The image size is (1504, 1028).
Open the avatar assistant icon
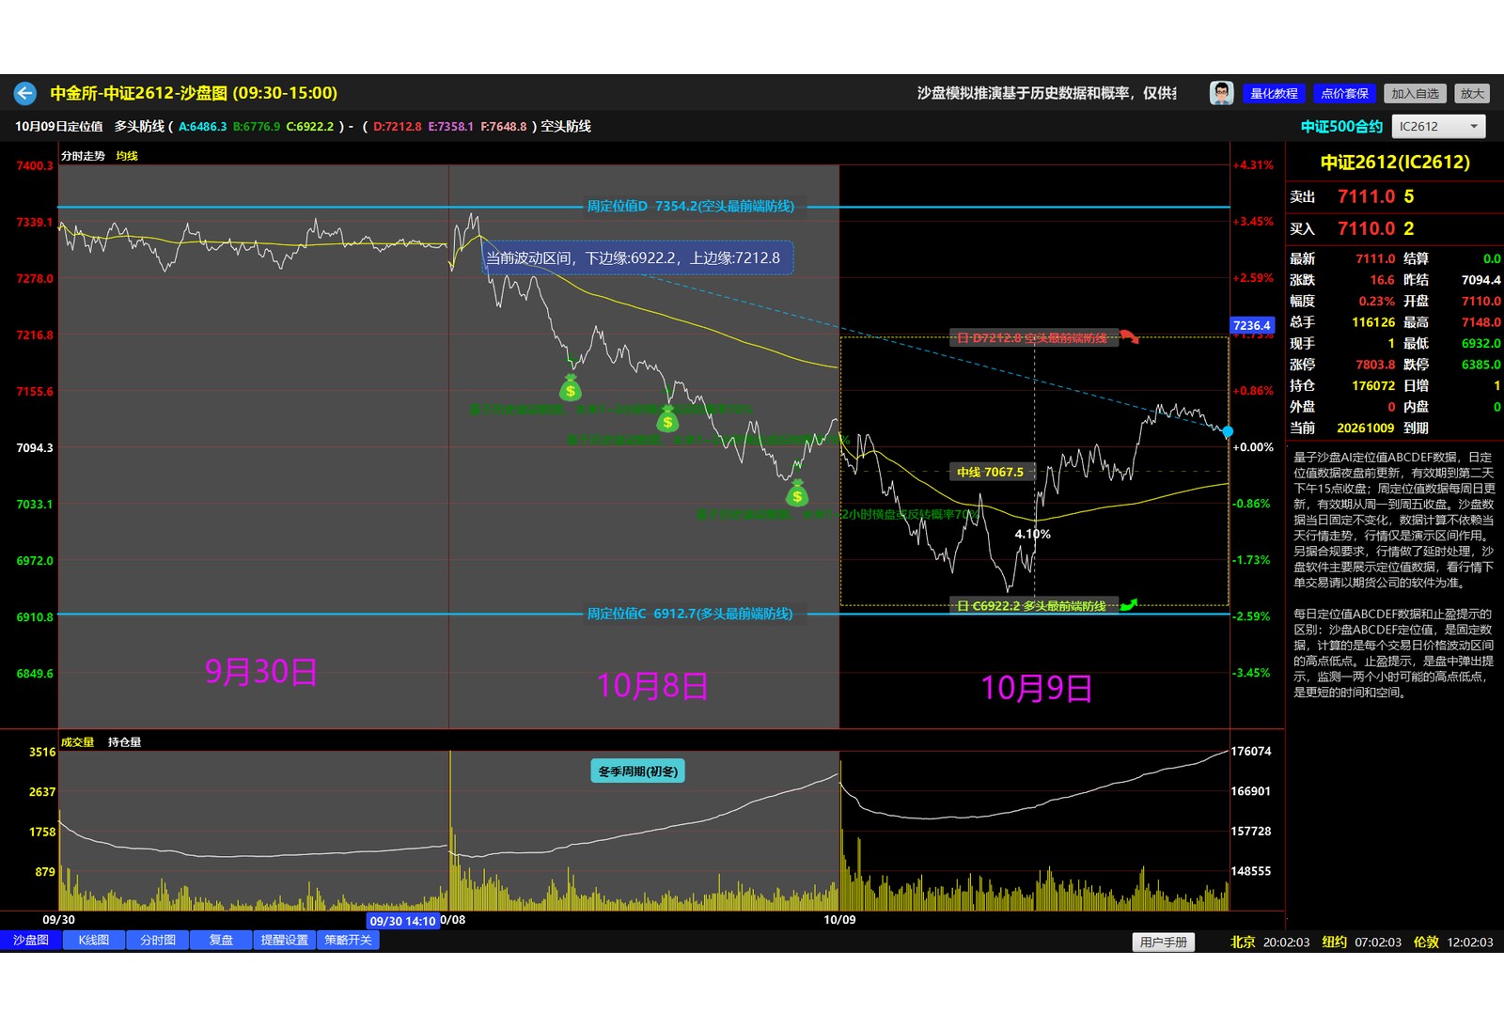(1221, 93)
